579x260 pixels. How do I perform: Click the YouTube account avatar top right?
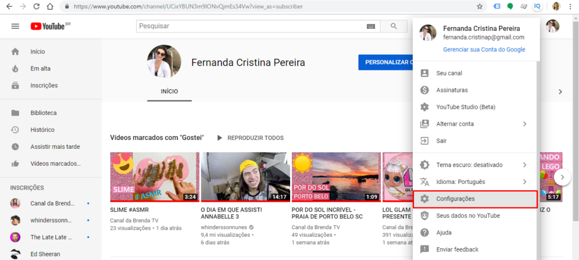(552, 26)
